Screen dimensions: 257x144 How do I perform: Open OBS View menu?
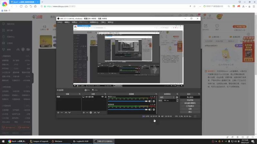tap(74, 22)
